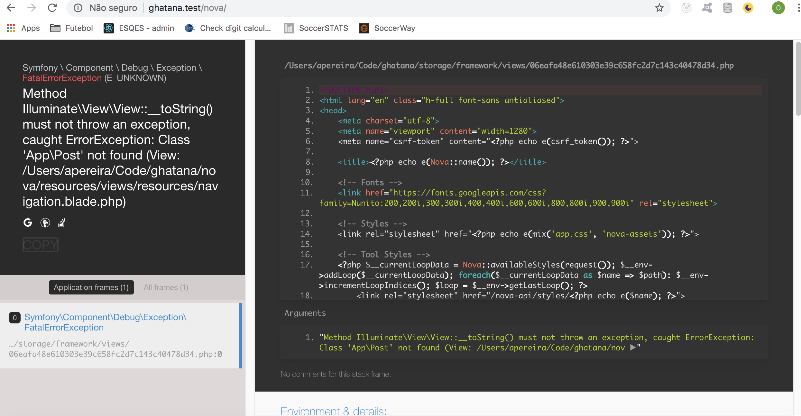This screenshot has width=801, height=416.
Task: Click code line 8 with the title tag
Action: (x=442, y=162)
